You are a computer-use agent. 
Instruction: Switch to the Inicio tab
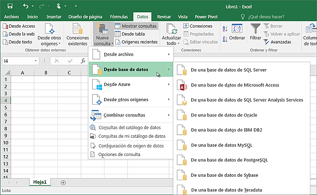click(x=32, y=17)
